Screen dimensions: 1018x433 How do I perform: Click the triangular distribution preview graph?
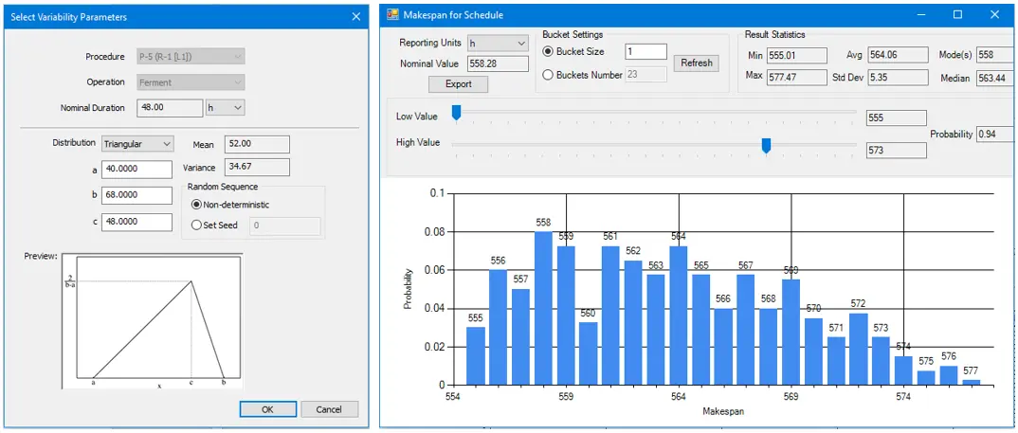click(154, 321)
